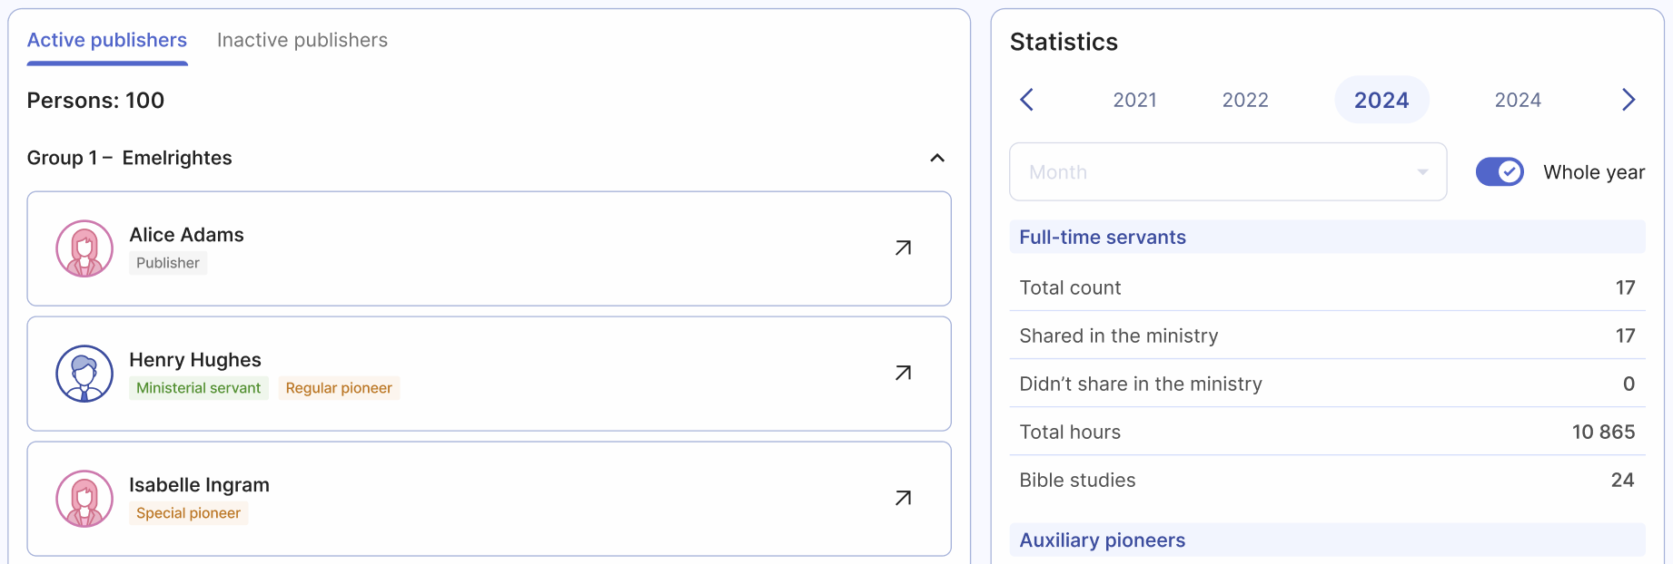Select year 2022
The image size is (1673, 564).
1245,100
